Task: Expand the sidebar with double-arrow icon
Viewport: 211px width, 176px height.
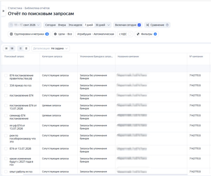Action: (4, 11)
